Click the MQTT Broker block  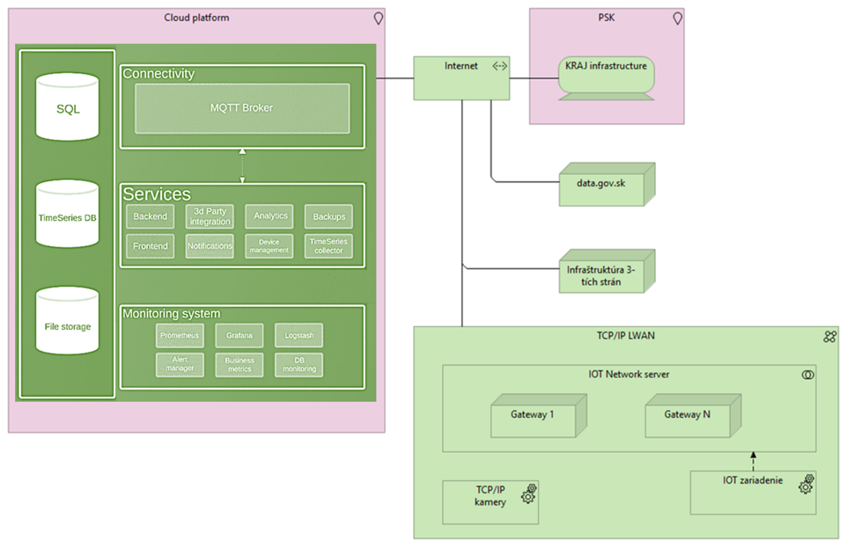242,108
